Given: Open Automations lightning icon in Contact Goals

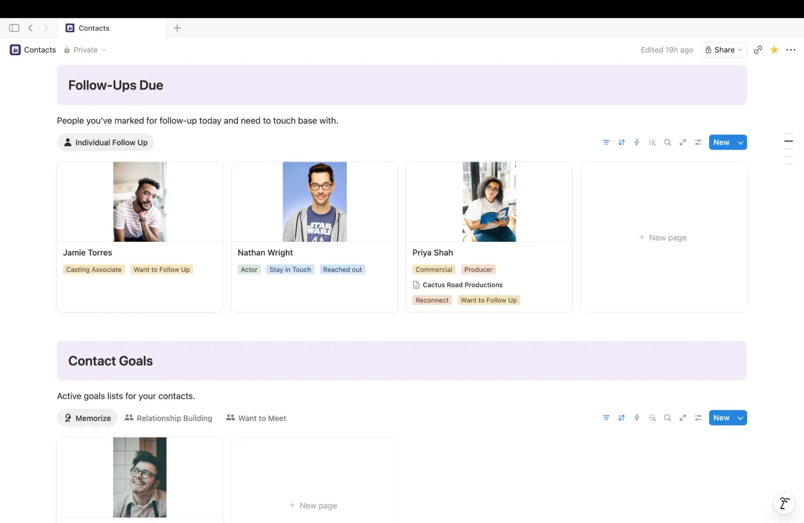Looking at the screenshot, I should pos(637,418).
